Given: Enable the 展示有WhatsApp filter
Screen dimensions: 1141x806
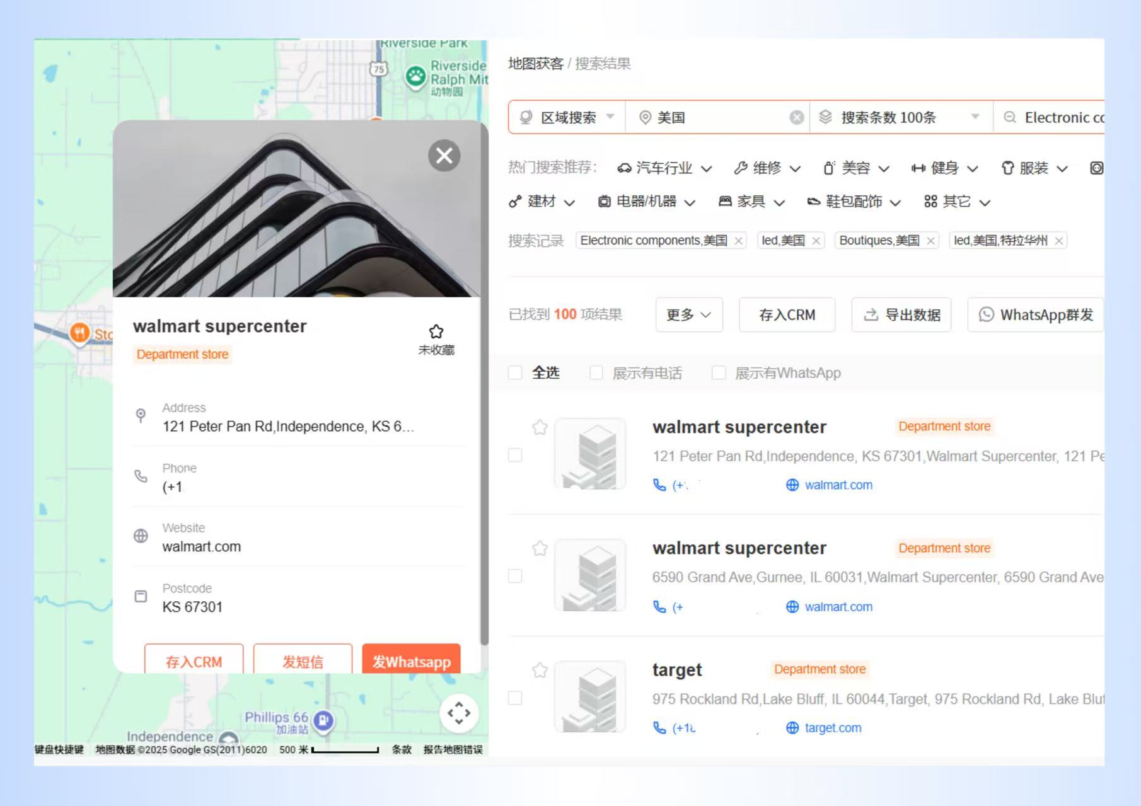Looking at the screenshot, I should pyautogui.click(x=718, y=373).
